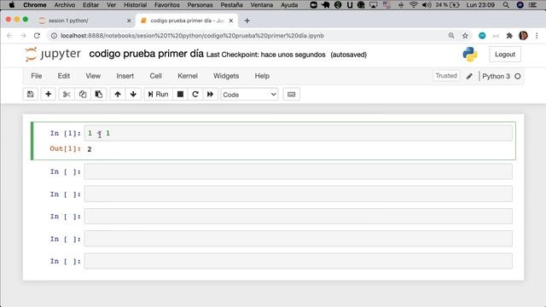Open the Favoritos menu in macOS menu bar
Screen dimensions: 546x307
[x=167, y=5]
